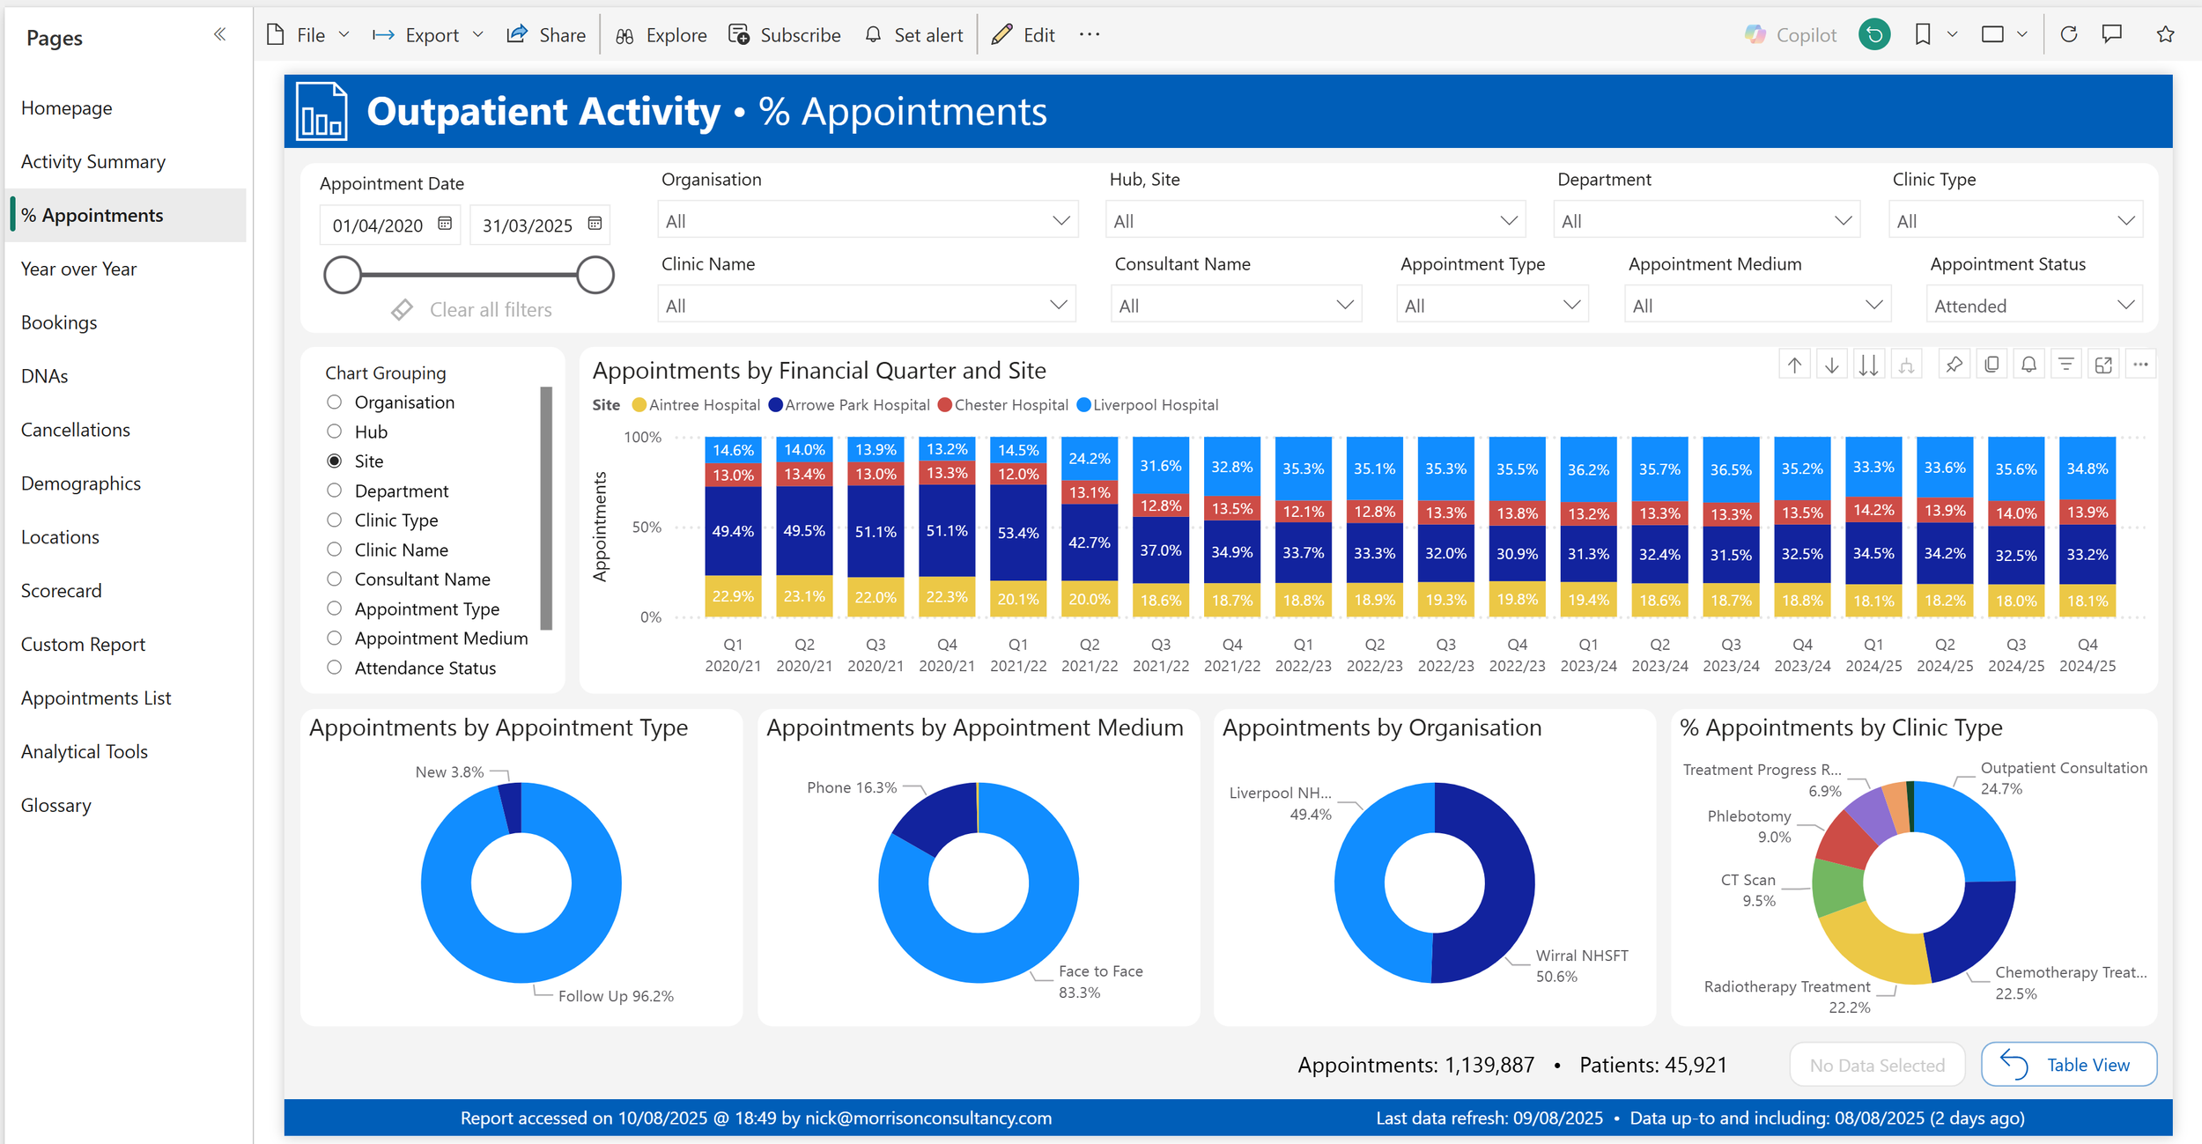Select the Organisation chart grouping radio
This screenshot has width=2202, height=1144.
tap(335, 402)
